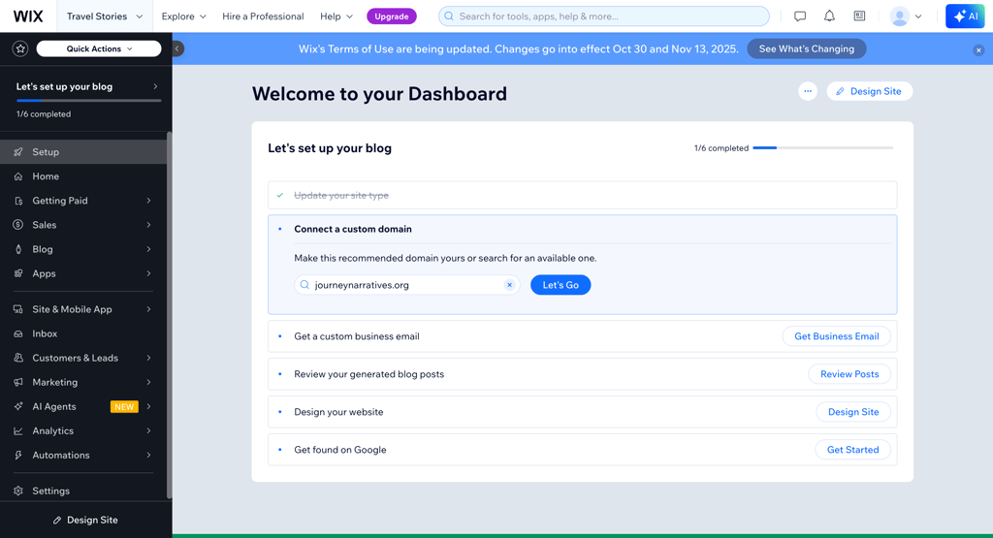Click the Sales dollar icon
The height and width of the screenshot is (538, 993).
click(x=18, y=225)
